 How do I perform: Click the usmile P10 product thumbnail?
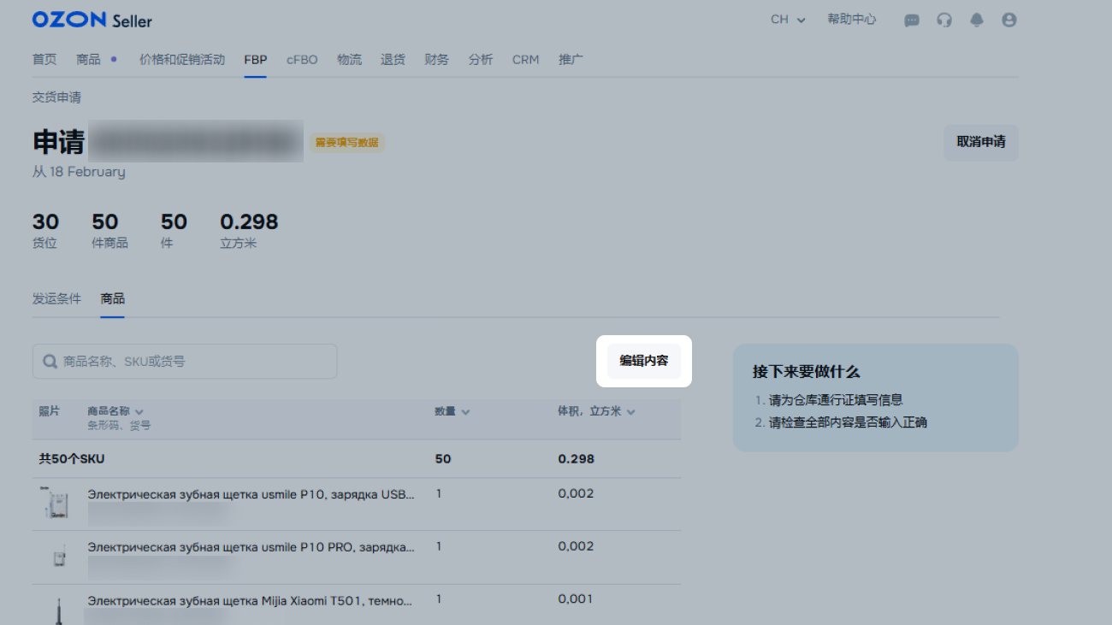pyautogui.click(x=55, y=504)
